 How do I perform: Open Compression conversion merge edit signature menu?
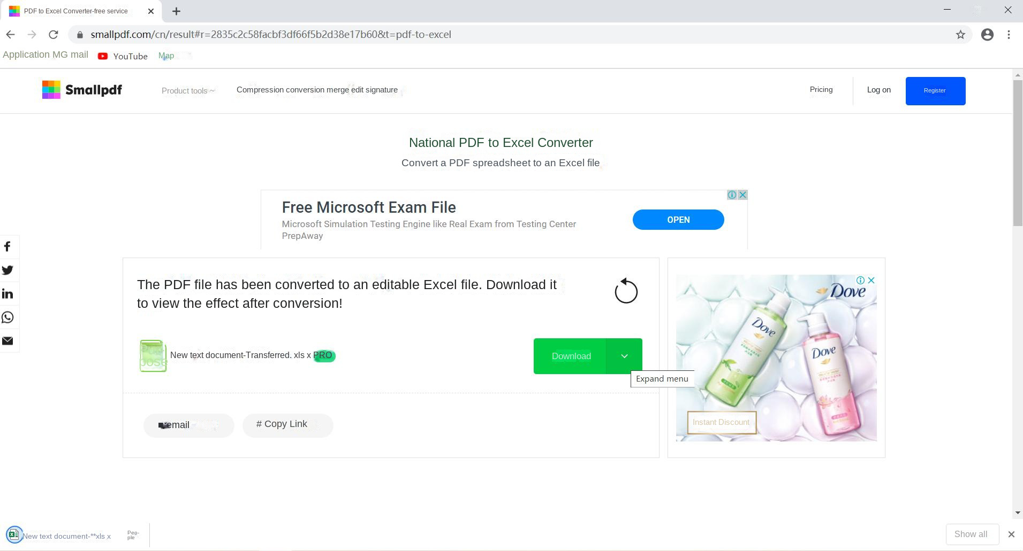tap(317, 90)
